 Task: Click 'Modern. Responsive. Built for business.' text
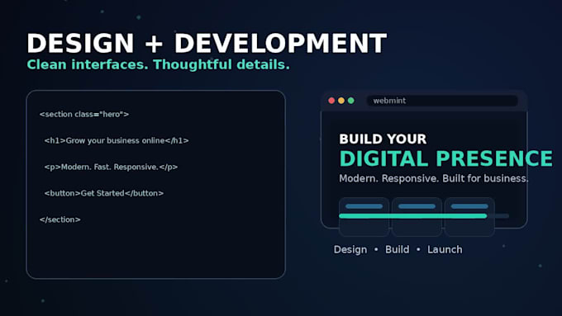click(434, 178)
